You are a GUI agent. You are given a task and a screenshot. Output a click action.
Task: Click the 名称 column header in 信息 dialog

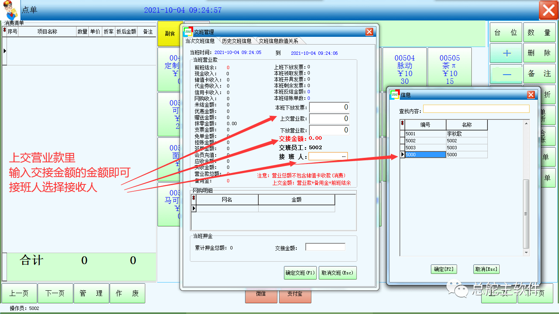pyautogui.click(x=467, y=125)
